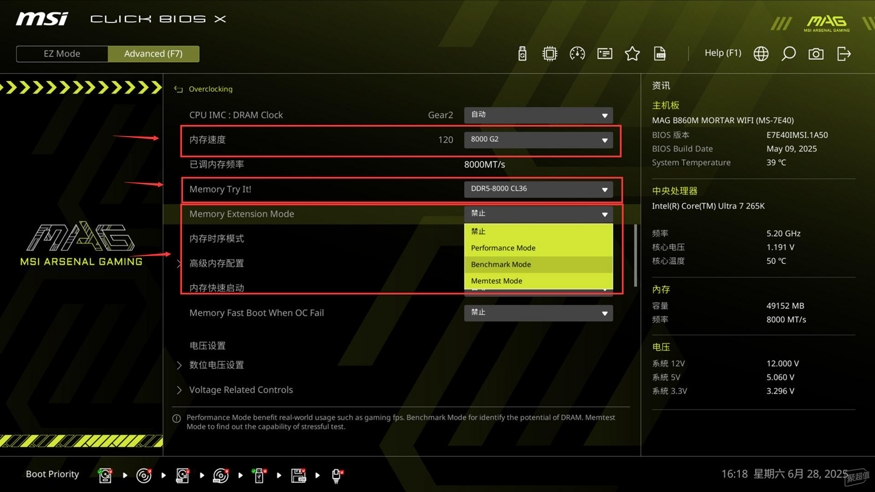Select the Memory Extension Mode label
The image size is (875, 492).
pos(242,214)
